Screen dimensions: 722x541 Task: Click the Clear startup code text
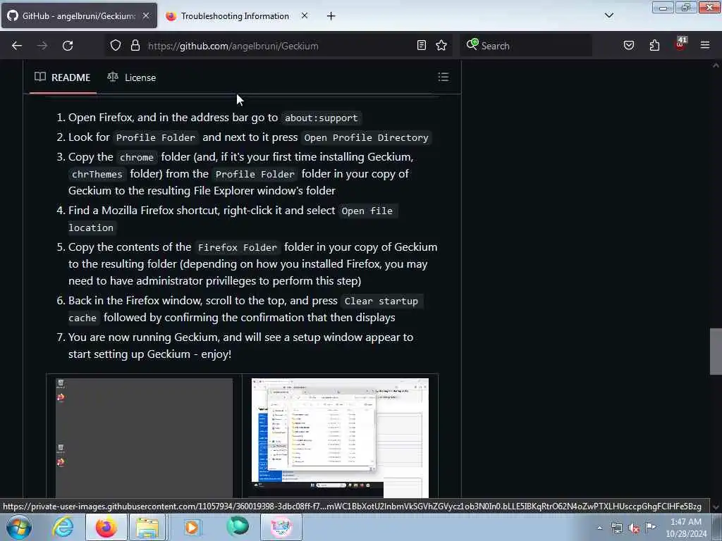(381, 301)
